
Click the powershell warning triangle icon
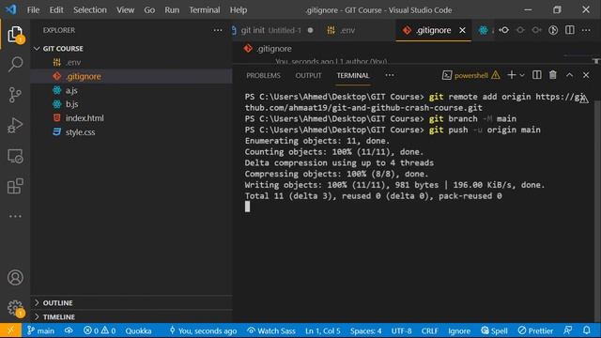click(x=495, y=75)
